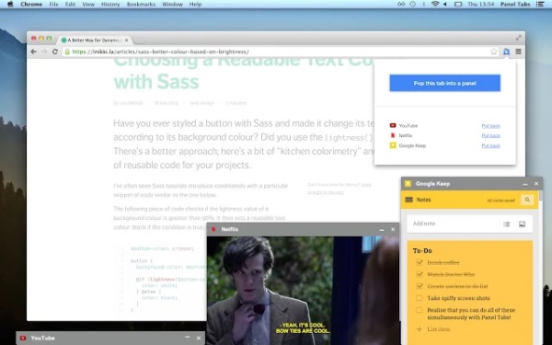Screen dimensions: 552x345
Task: Open Google Keep search icon
Action: coord(527,200)
